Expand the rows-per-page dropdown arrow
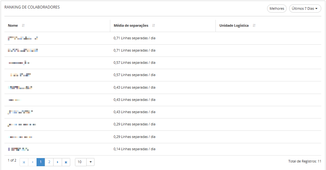This screenshot has height=170, width=326. pyautogui.click(x=90, y=162)
